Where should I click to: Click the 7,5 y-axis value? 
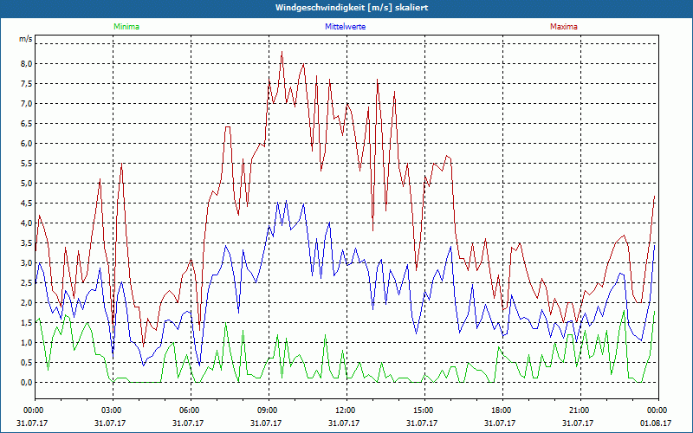click(27, 83)
